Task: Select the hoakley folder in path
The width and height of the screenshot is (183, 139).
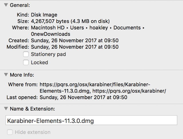Action: tap(99, 28)
